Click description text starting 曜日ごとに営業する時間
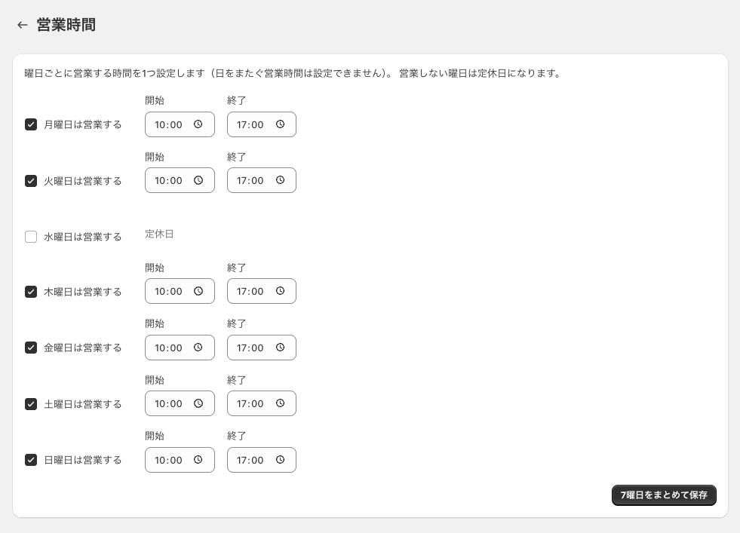740x533 pixels. coord(293,73)
